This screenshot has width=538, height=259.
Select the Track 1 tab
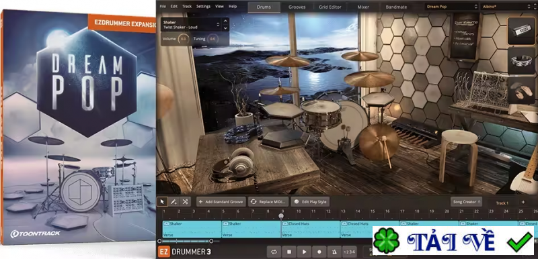(502, 203)
